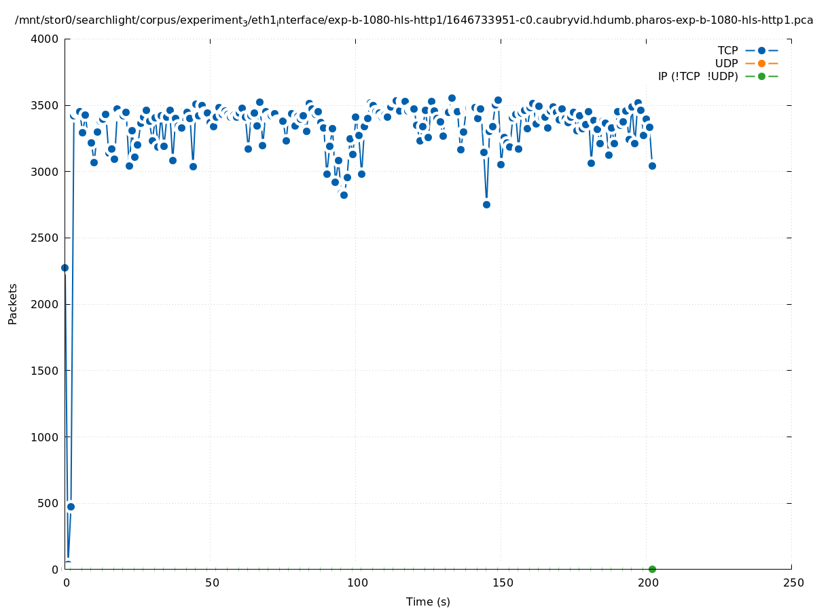This screenshot has height=611, width=813.
Task: Select the UDP legend label
Action: [726, 63]
